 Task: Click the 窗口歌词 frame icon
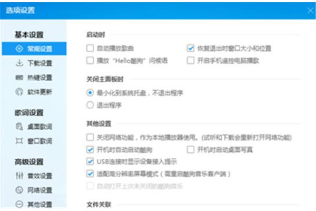tap(19, 141)
